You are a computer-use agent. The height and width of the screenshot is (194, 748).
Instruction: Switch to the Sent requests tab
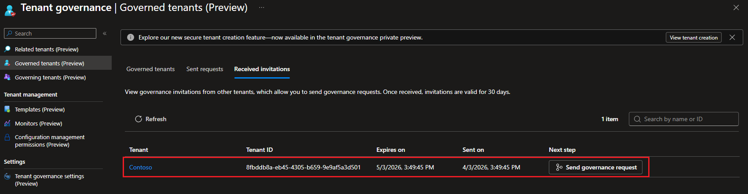(x=204, y=69)
